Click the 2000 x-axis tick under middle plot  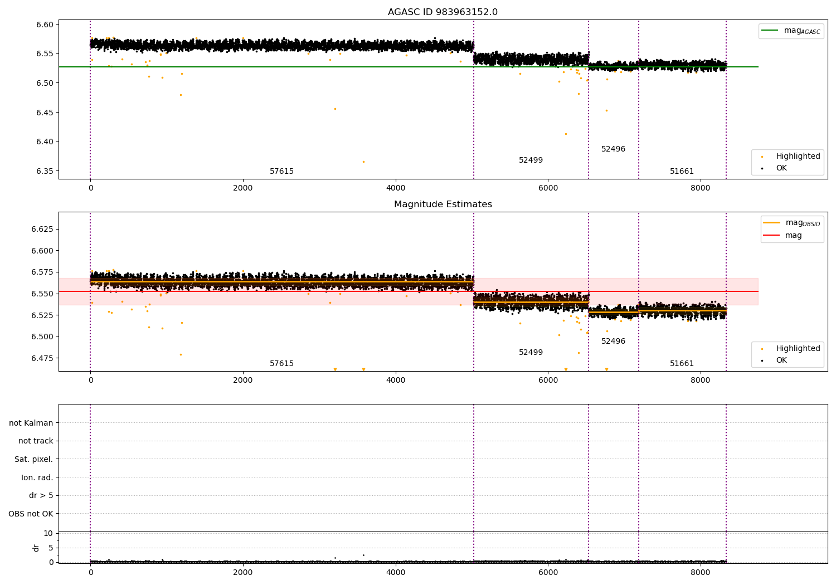(x=243, y=381)
